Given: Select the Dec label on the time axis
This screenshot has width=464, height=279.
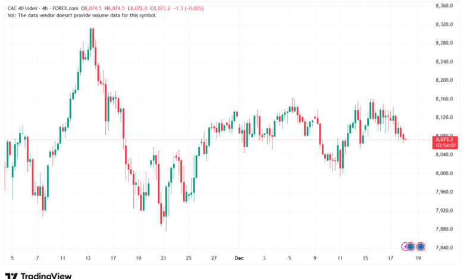Looking at the screenshot, I should point(238,259).
